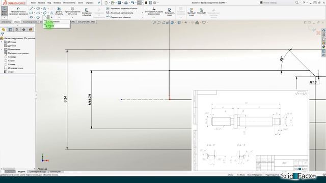Click the Undo icon in the top toolbar

[x=132, y=3]
